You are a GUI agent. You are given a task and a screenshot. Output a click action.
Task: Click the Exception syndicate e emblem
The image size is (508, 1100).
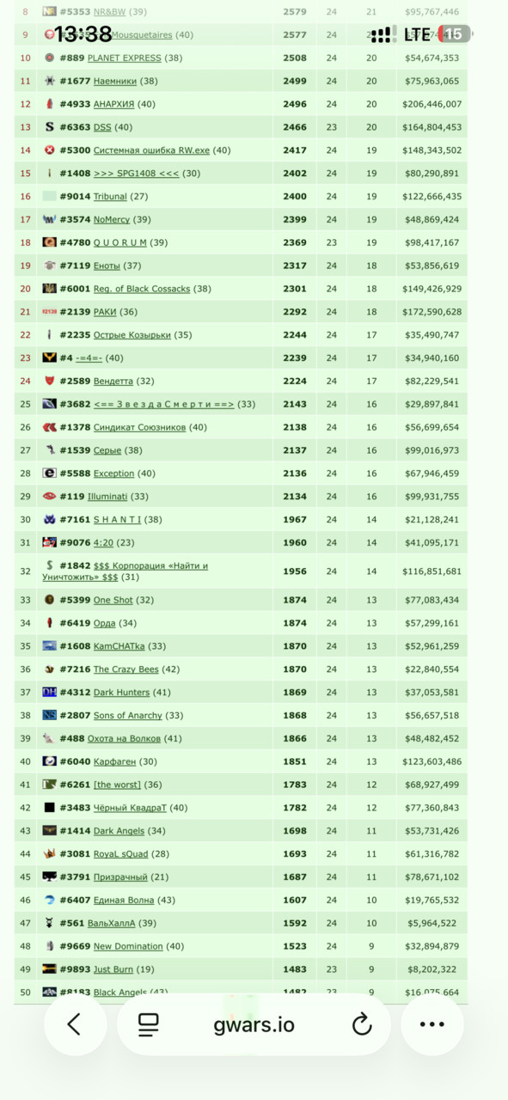pyautogui.click(x=50, y=474)
